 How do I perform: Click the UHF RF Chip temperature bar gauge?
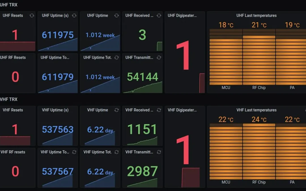(x=259, y=59)
